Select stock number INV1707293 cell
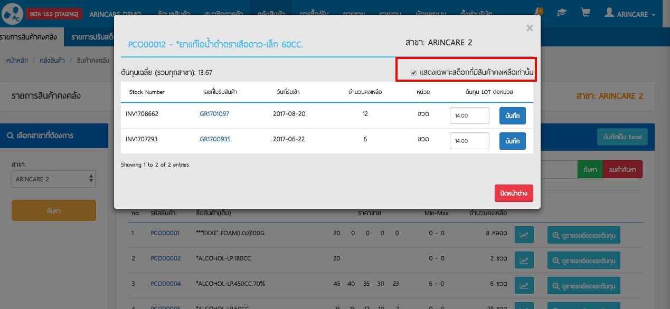Image resolution: width=670 pixels, height=309 pixels. [x=141, y=139]
